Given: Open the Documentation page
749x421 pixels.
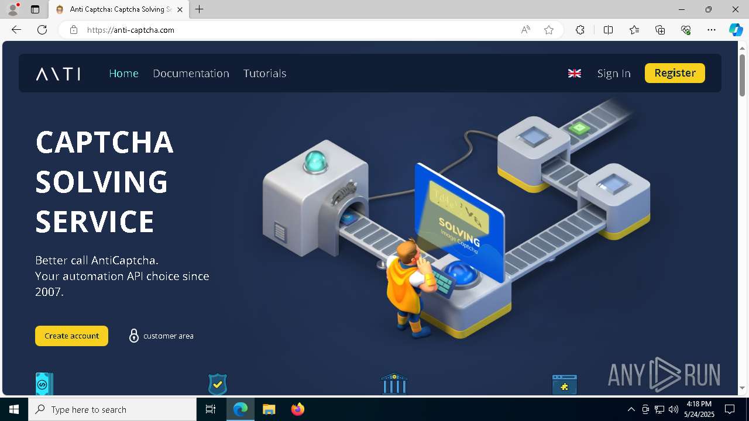Looking at the screenshot, I should point(191,73).
